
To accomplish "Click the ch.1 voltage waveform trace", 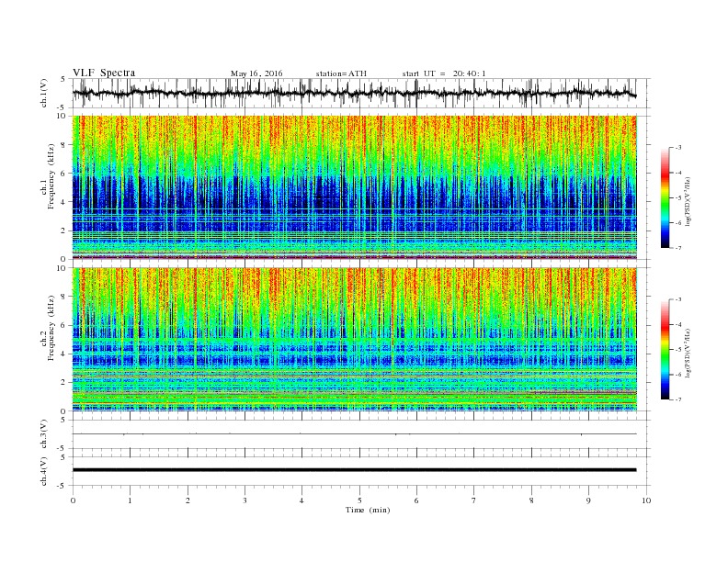I will (x=354, y=93).
